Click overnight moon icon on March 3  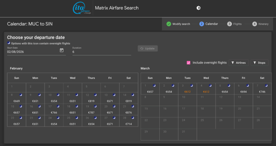[x=191, y=85]
